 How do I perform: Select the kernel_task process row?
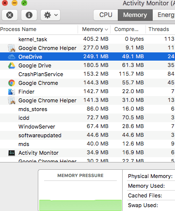point(87,39)
